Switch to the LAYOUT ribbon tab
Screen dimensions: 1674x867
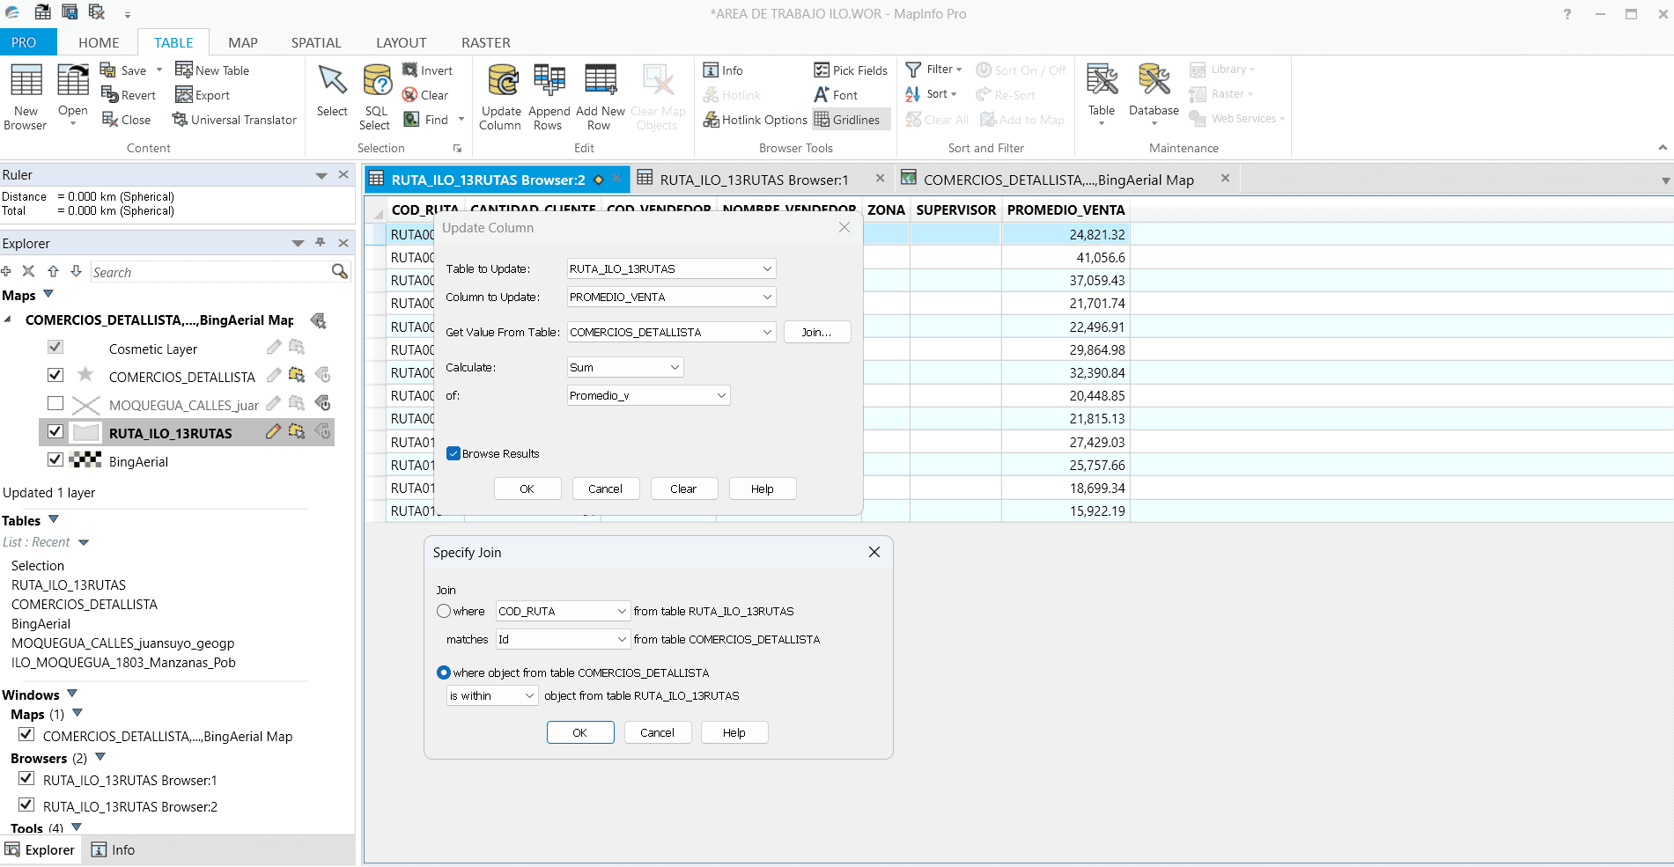pos(402,42)
